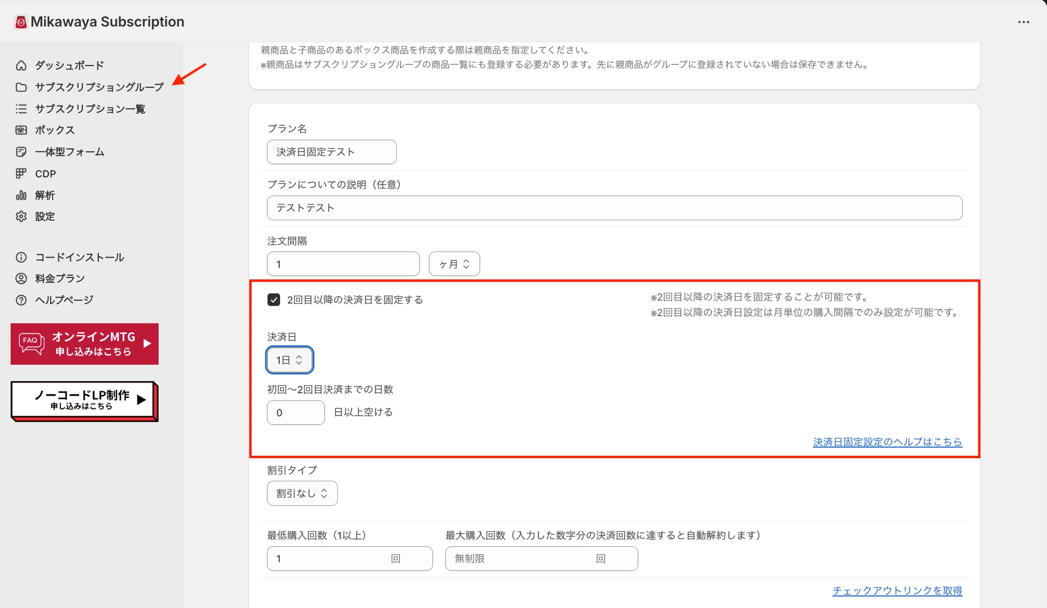Go to 料金プラン in sidebar
This screenshot has width=1047, height=608.
(59, 278)
